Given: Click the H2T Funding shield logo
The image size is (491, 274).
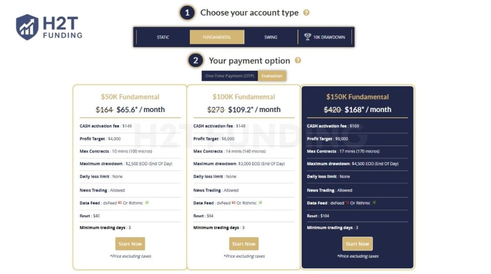Looking at the screenshot, I should (x=27, y=27).
